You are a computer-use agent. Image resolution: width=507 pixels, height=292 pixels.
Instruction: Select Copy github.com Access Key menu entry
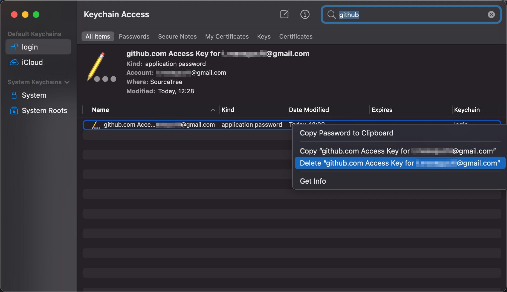(400, 151)
